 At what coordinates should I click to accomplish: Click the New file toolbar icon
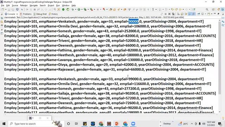[x=3, y=10]
